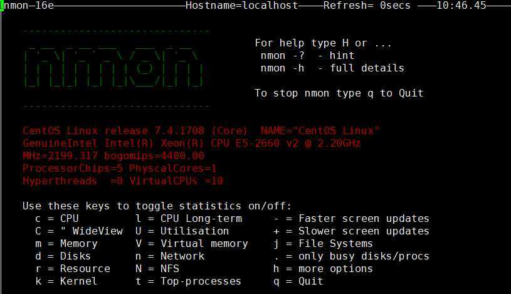Click '+ = Slower screen updates' line
The image size is (511, 294).
(351, 231)
